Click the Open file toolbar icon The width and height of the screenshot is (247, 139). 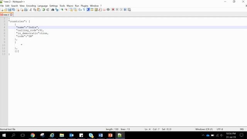6,10
